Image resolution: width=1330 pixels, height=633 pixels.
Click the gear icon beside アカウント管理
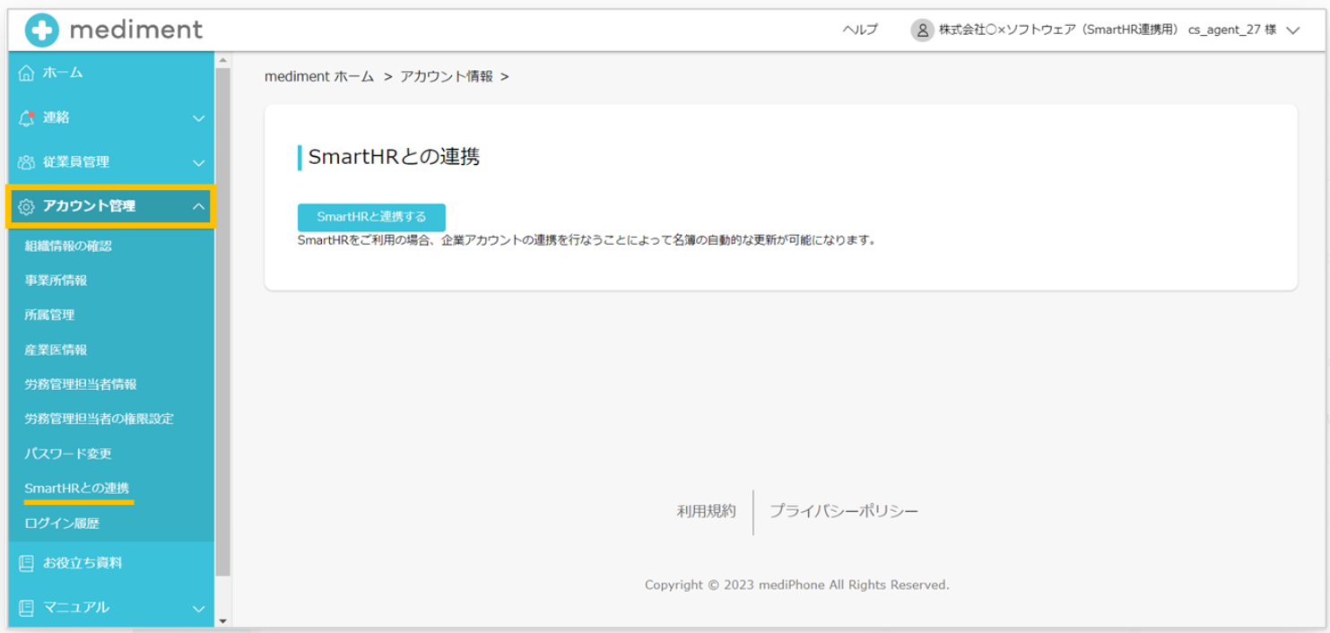[27, 207]
